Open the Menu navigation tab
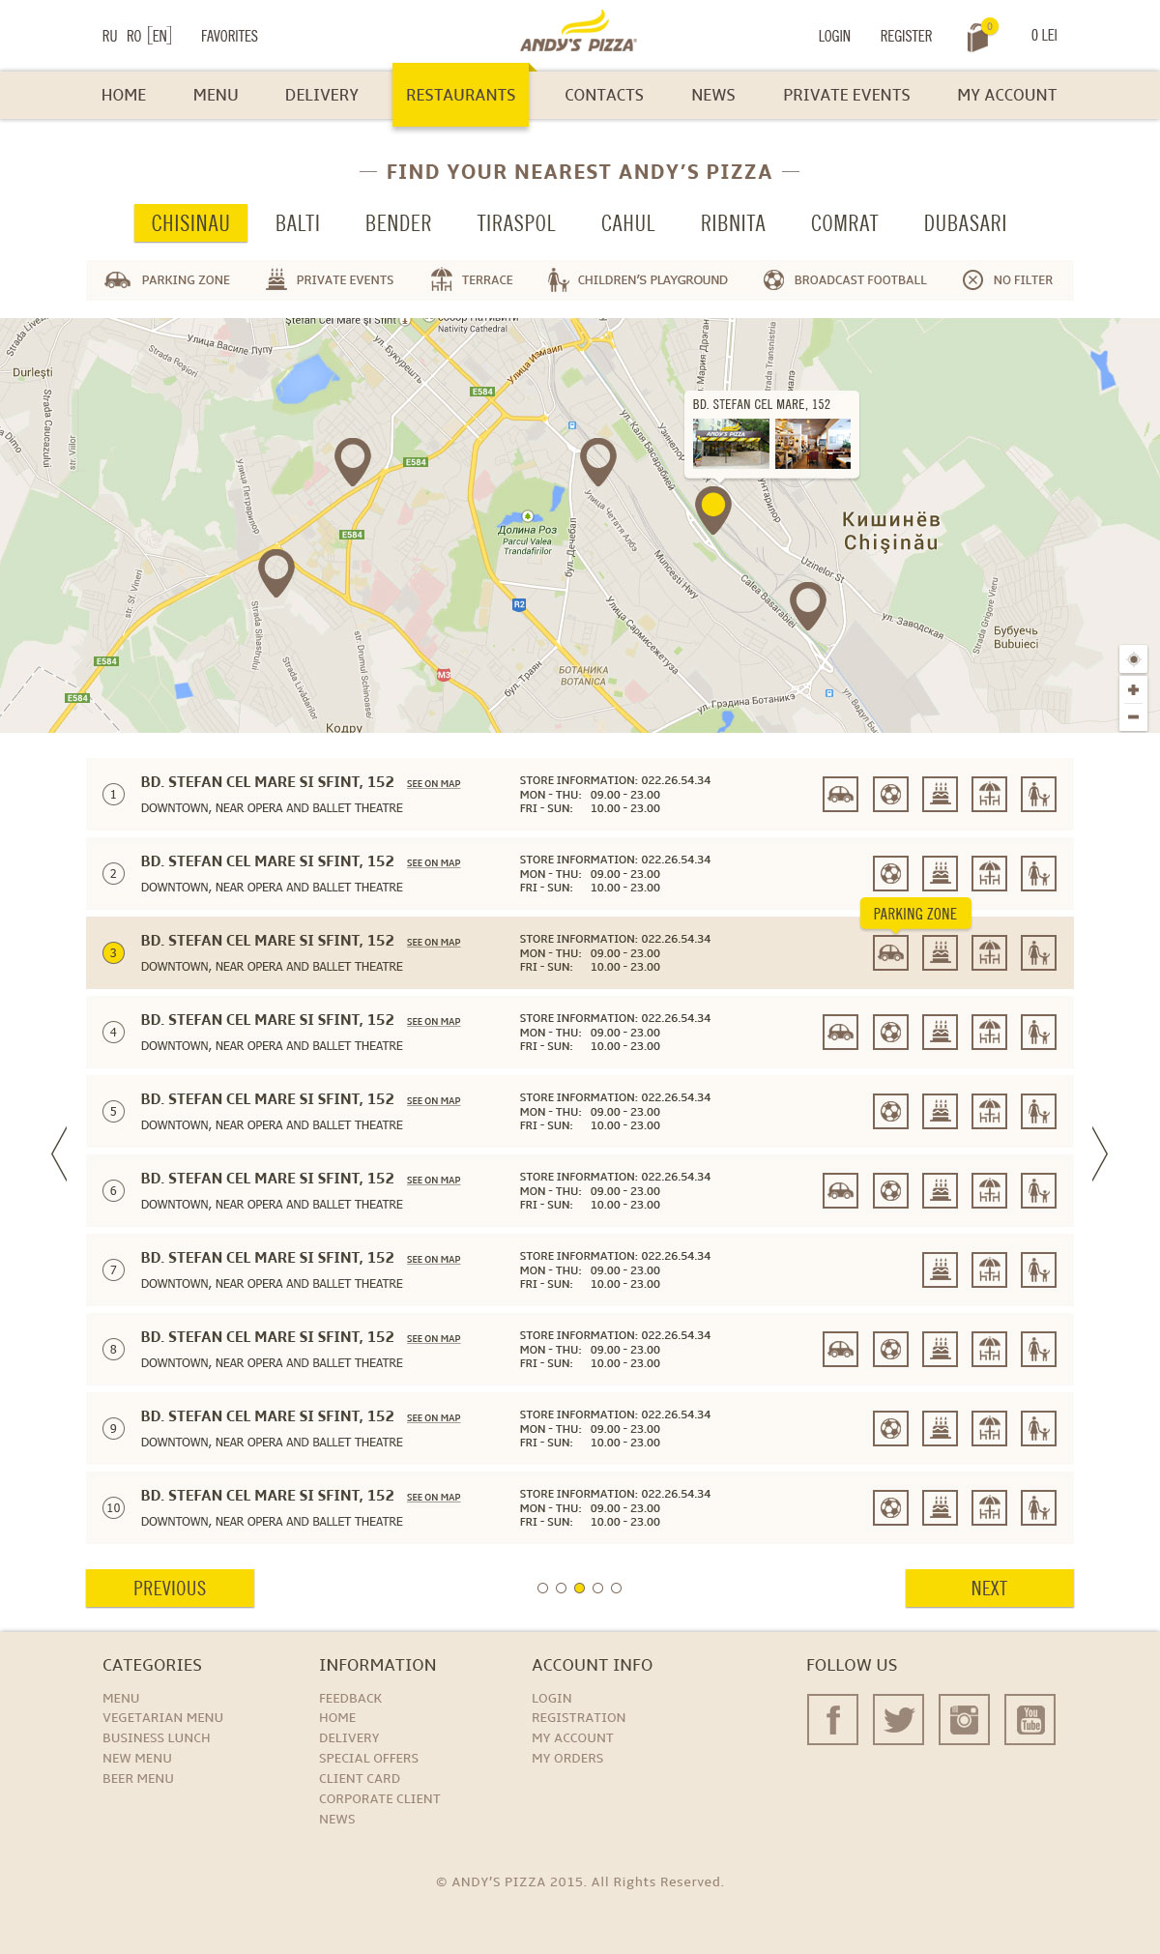Viewport: 1160px width, 1954px height. click(216, 95)
